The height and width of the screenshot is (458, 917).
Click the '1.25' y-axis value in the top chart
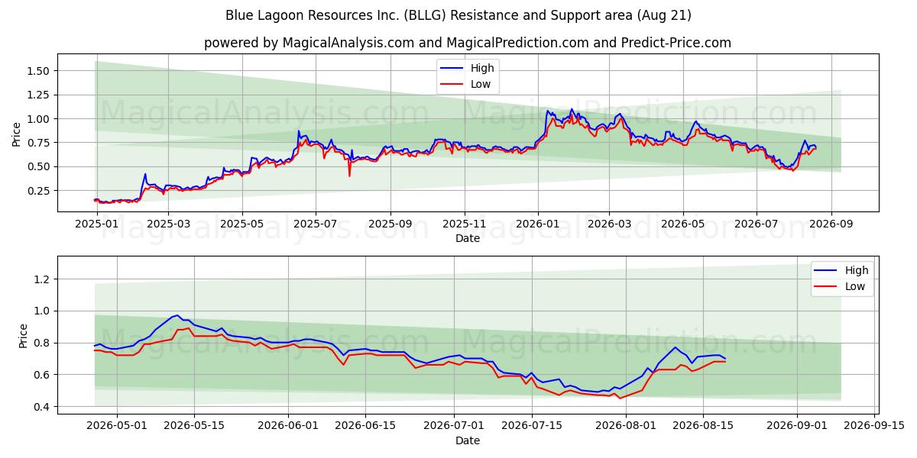coord(38,95)
